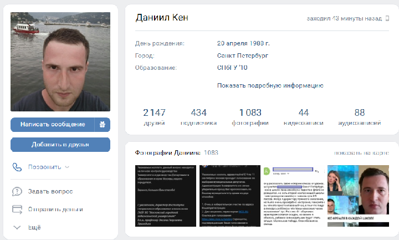Open the 88 аудиозаписей counter
This screenshot has width=399, height=240.
click(x=360, y=117)
